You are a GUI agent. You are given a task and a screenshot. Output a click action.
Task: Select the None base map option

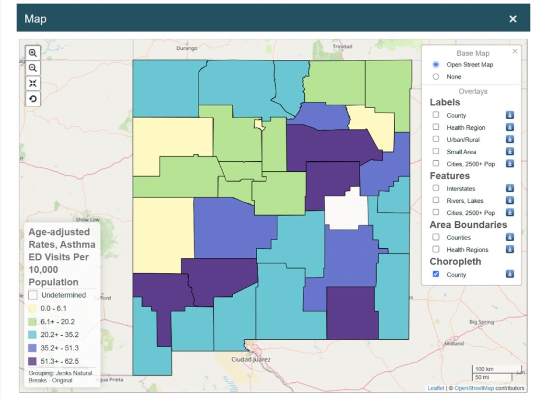436,77
